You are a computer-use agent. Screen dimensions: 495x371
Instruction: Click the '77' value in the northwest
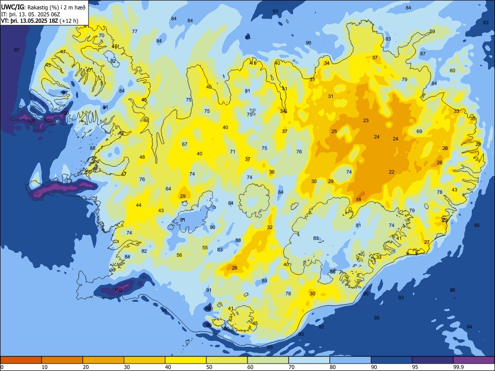[135, 32]
